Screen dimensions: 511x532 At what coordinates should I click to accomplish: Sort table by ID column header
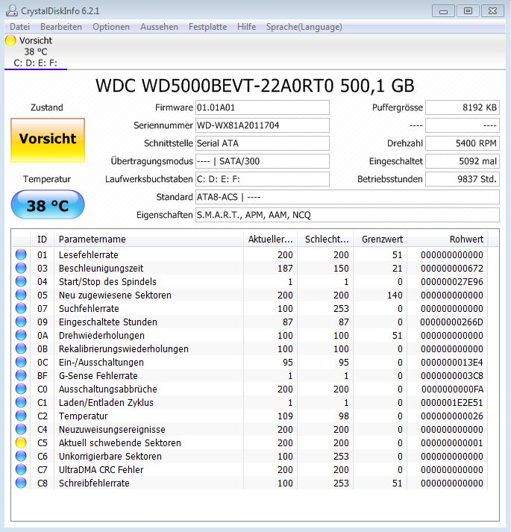[x=42, y=240]
